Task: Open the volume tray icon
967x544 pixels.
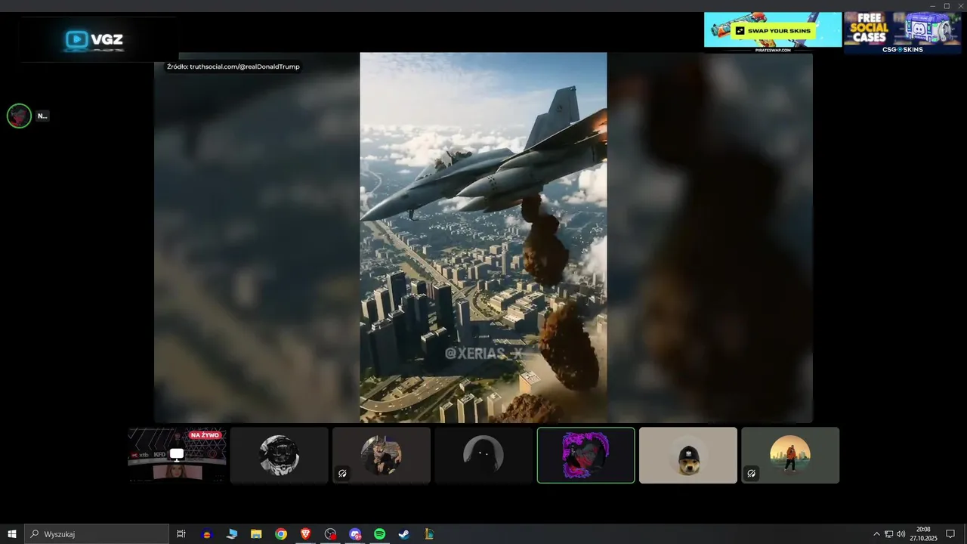Action: coord(901,534)
